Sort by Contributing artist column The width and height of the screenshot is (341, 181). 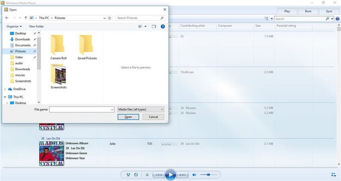(x=193, y=25)
